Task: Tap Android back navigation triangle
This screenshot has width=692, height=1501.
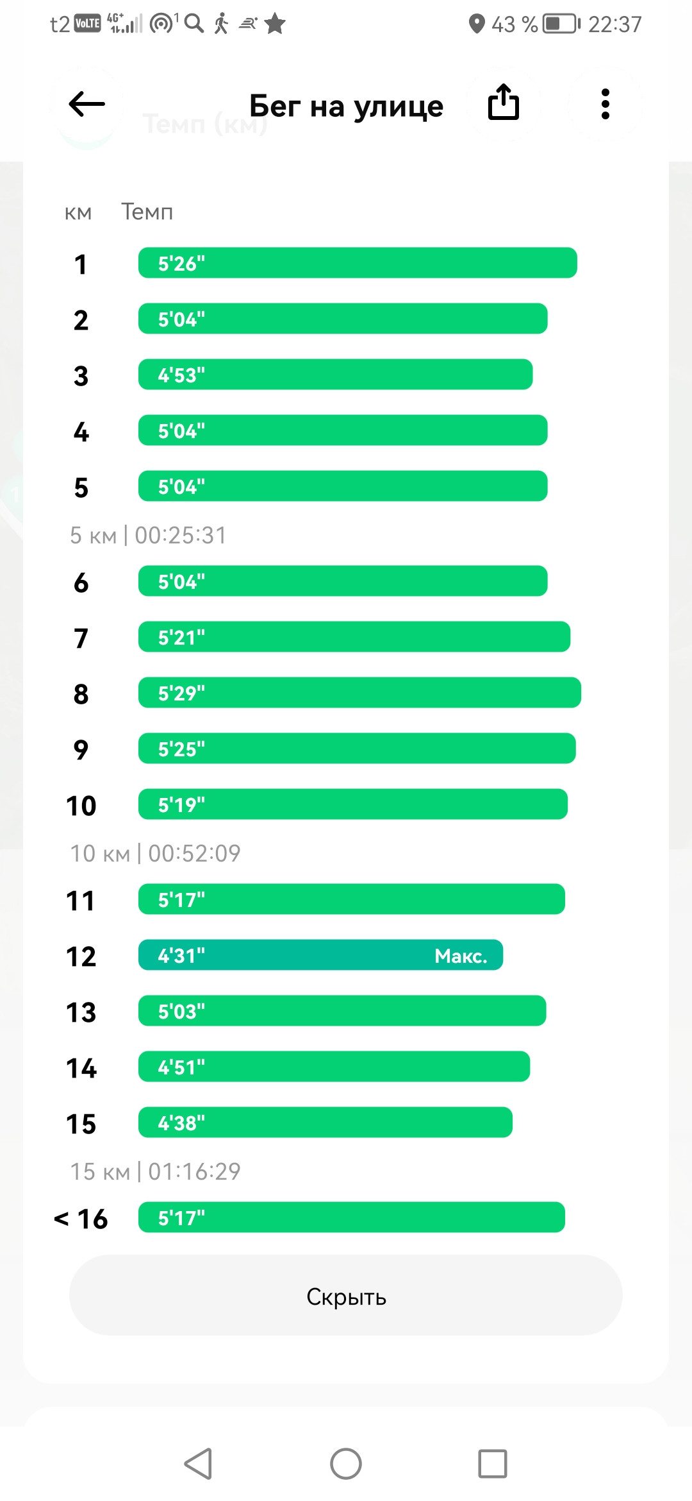Action: tap(198, 1464)
